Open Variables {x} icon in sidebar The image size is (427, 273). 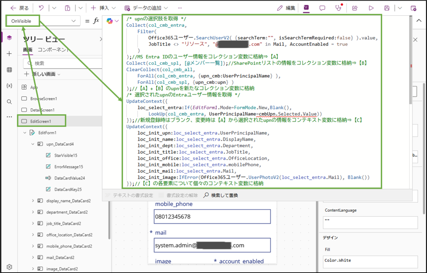coord(9,86)
